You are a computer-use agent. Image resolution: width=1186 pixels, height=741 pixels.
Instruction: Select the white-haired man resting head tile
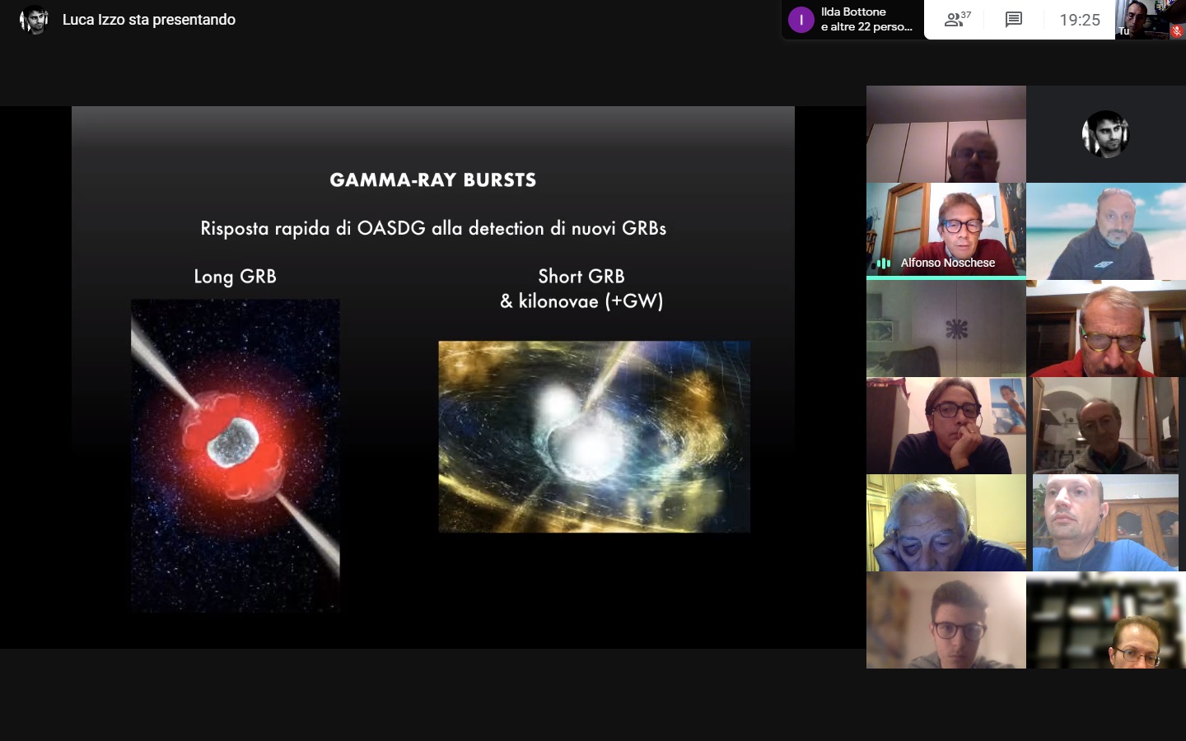point(946,523)
